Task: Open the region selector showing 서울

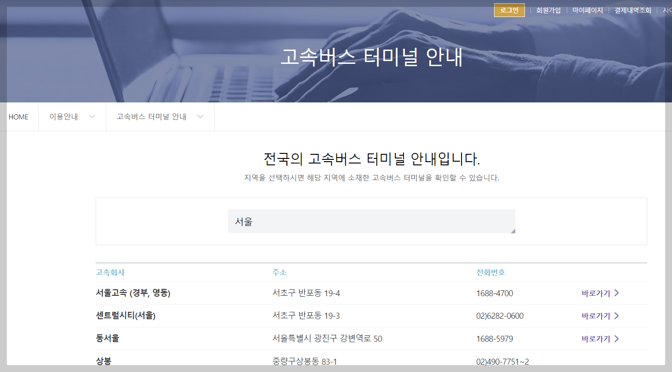Action: click(371, 221)
